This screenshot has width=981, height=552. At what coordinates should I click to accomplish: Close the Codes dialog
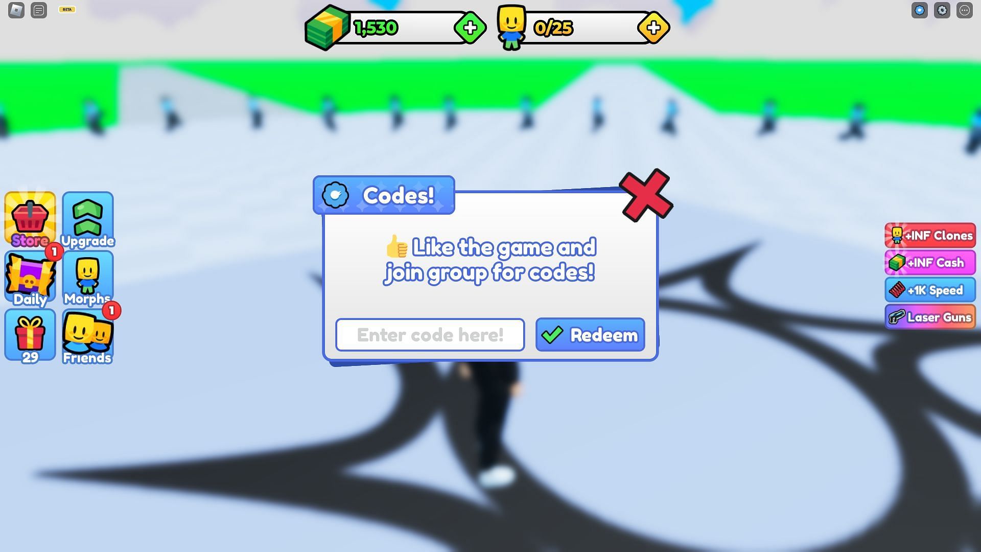[644, 195]
